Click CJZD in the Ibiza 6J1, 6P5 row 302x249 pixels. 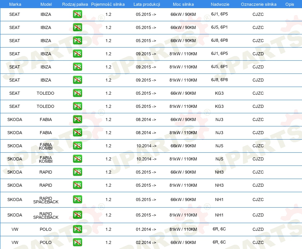(258, 54)
